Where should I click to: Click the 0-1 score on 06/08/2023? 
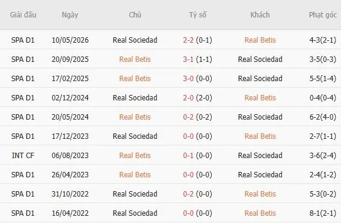pos(188,156)
